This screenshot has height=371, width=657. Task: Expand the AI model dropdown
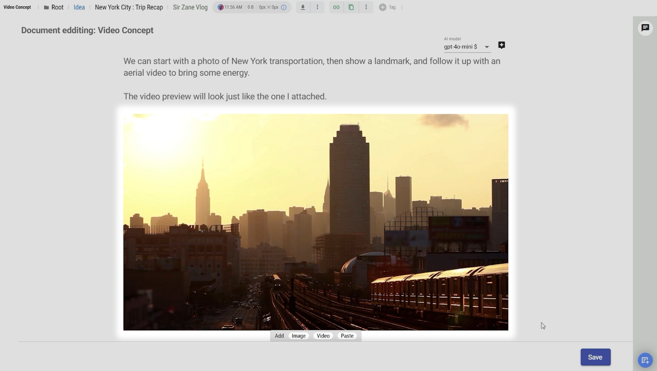click(x=487, y=47)
